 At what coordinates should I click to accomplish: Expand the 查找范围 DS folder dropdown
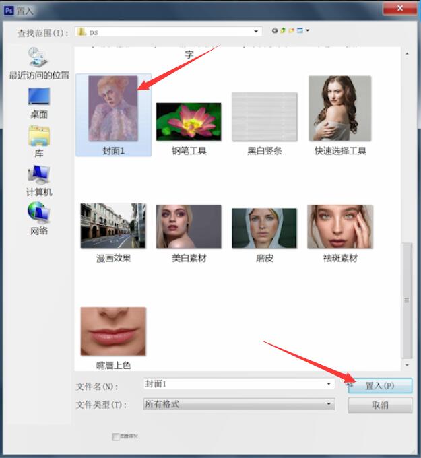(256, 31)
